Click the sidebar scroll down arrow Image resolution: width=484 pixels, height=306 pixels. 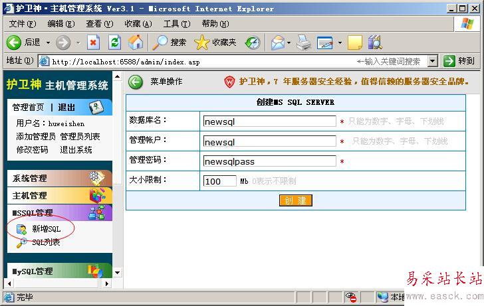tap(117, 272)
